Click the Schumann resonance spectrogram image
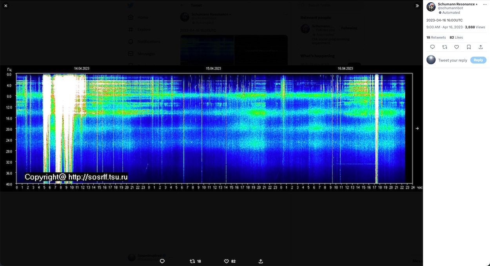The width and height of the screenshot is (490, 266). pos(212,128)
